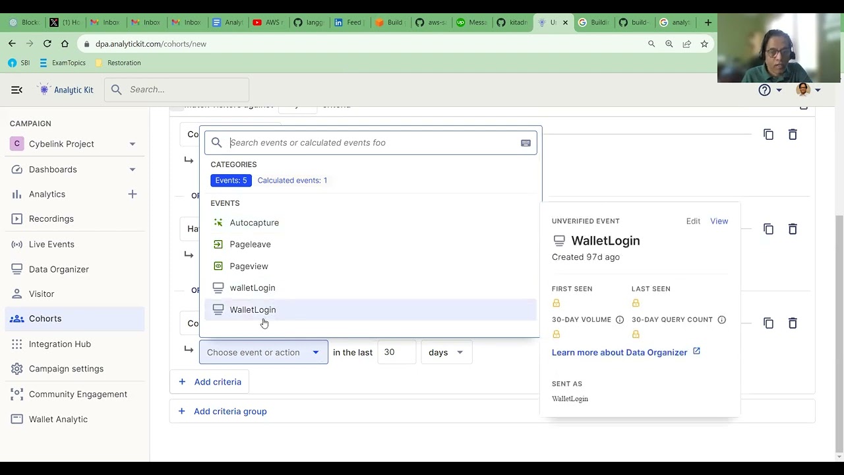Close the active browser tab
Screen dimensions: 844x475
pyautogui.click(x=565, y=22)
